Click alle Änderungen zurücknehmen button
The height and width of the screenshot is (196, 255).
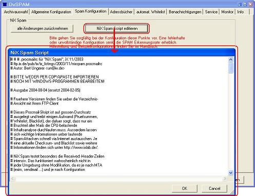(x=42, y=29)
